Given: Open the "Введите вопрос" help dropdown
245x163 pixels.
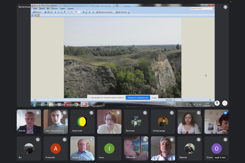Looking at the screenshot, I should click(x=213, y=8).
